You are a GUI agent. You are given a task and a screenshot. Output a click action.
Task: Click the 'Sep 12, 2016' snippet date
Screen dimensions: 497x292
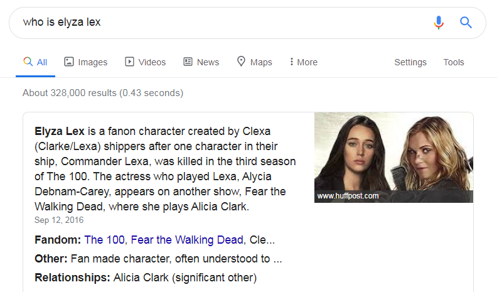(x=59, y=220)
